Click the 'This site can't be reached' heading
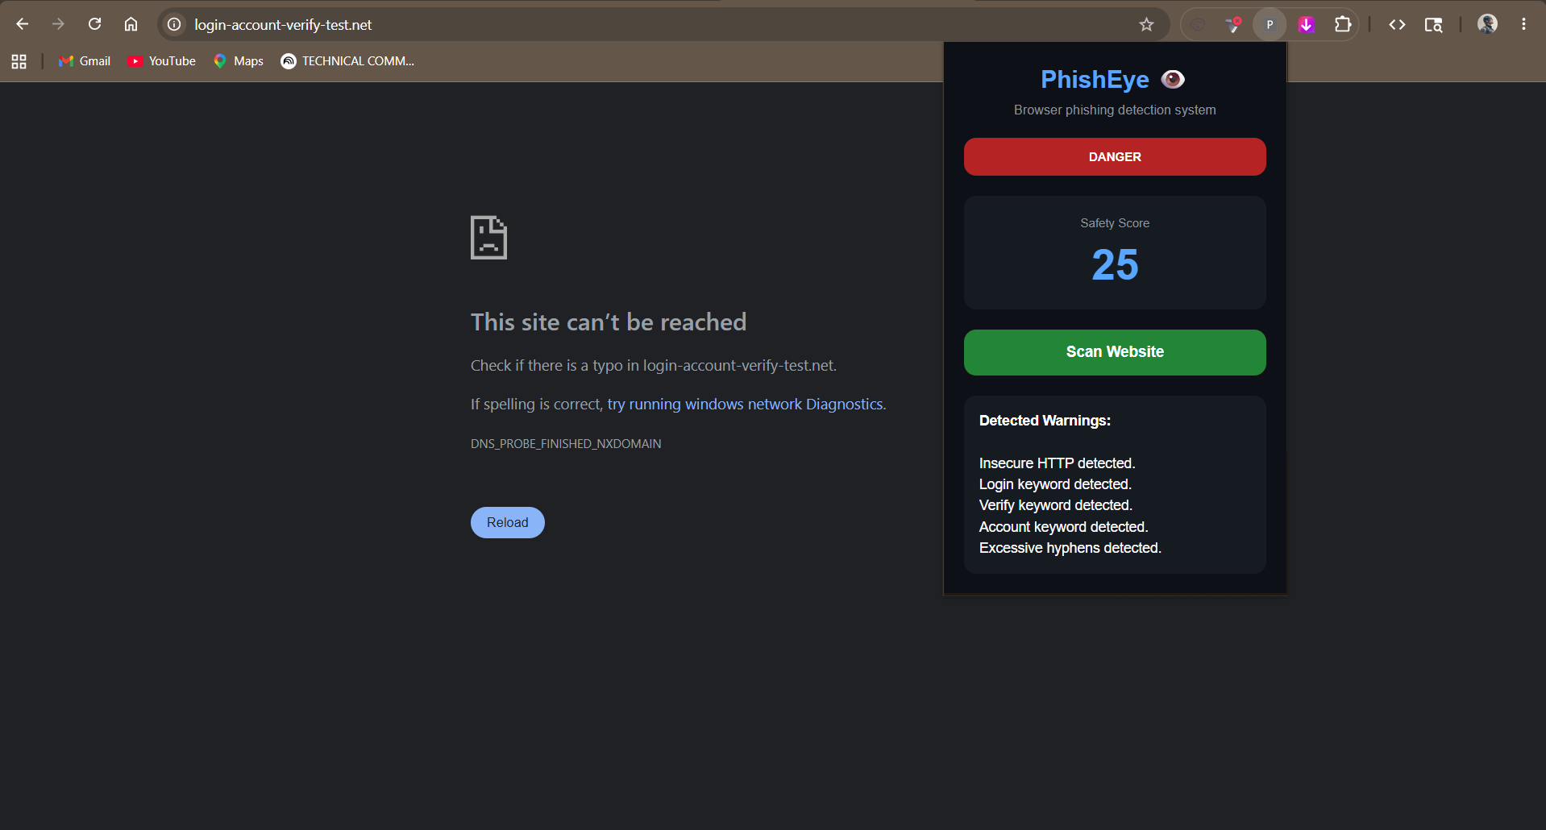This screenshot has width=1546, height=830. point(609,322)
